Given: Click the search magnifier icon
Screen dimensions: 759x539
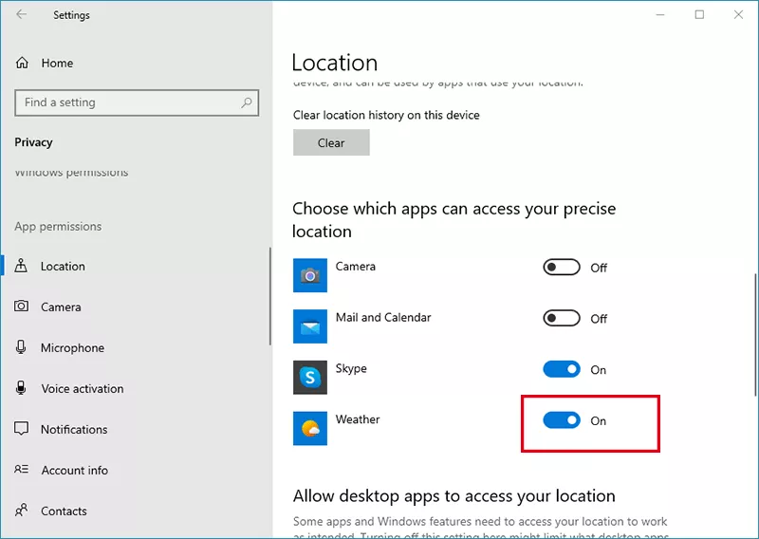Looking at the screenshot, I should coord(247,102).
